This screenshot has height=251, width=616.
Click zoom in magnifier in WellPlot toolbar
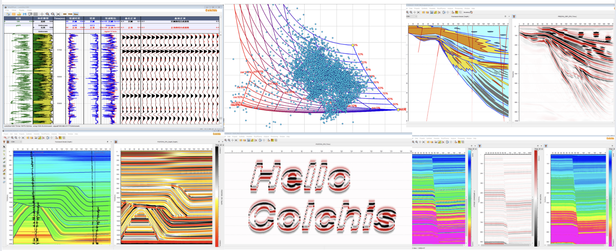47,14
